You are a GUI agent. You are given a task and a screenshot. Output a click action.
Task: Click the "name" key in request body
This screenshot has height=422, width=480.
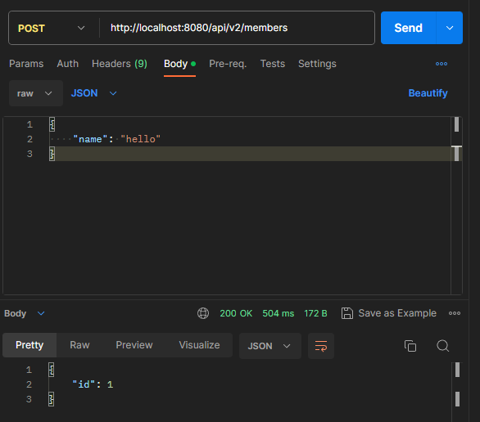(90, 139)
